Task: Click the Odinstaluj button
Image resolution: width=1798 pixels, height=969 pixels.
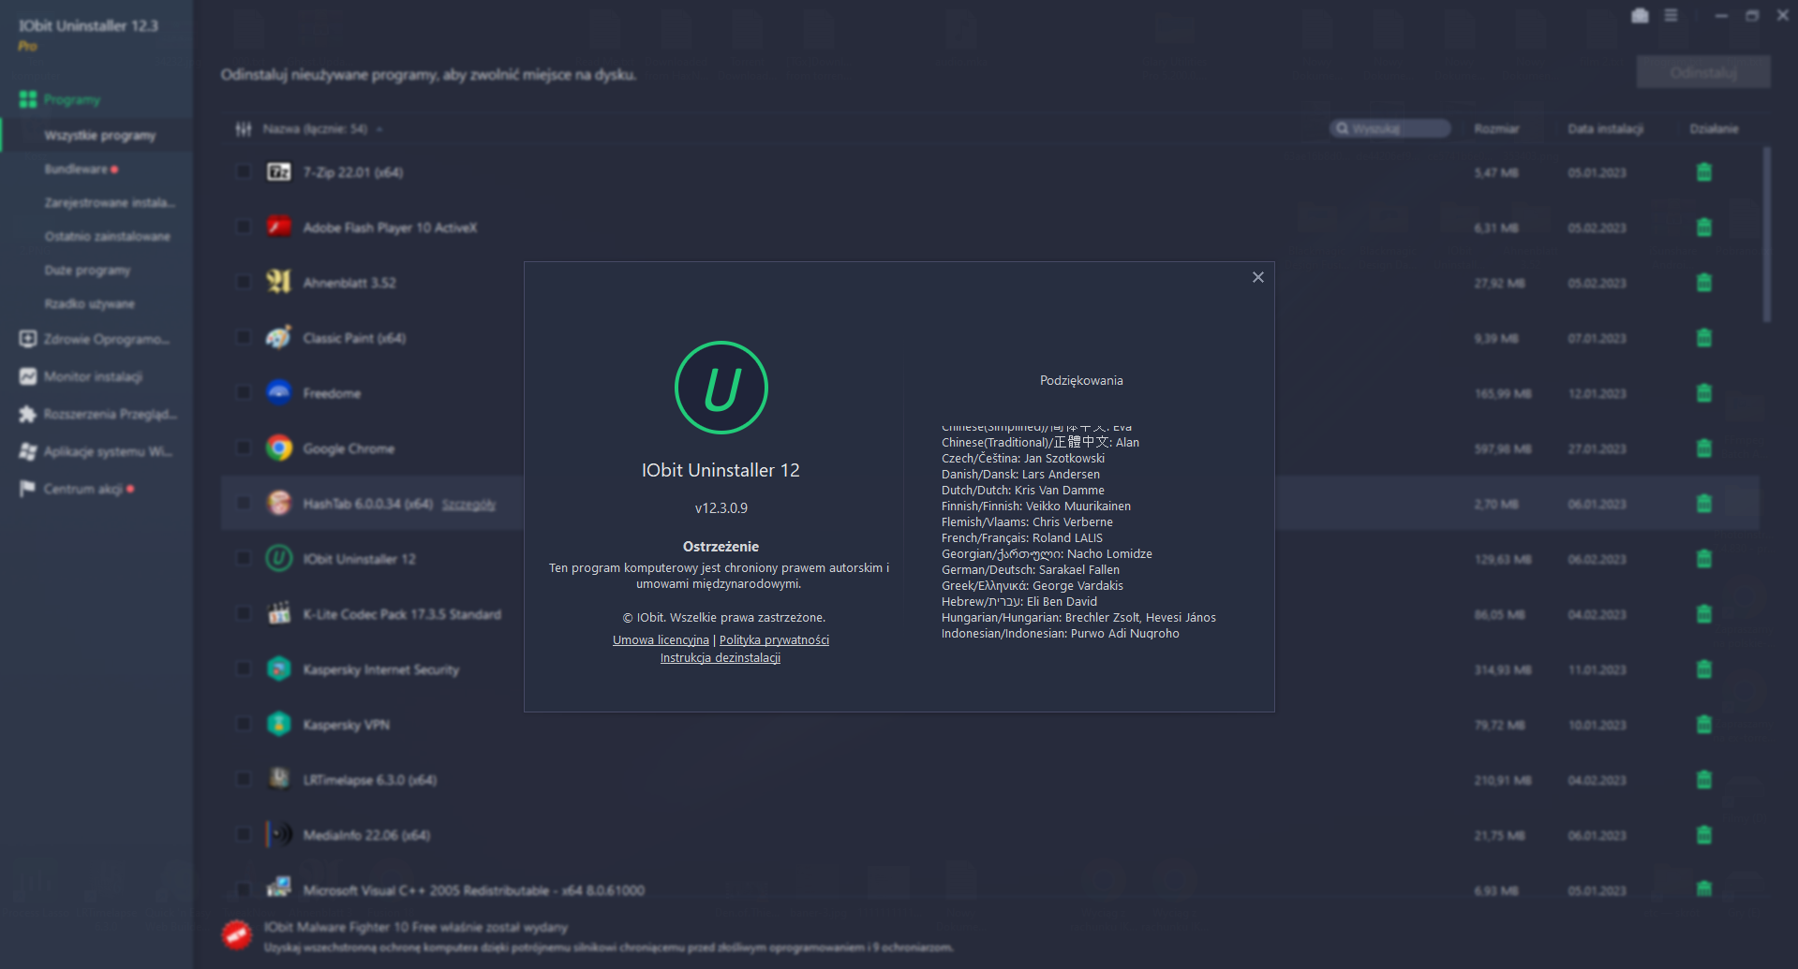Action: tap(1703, 73)
